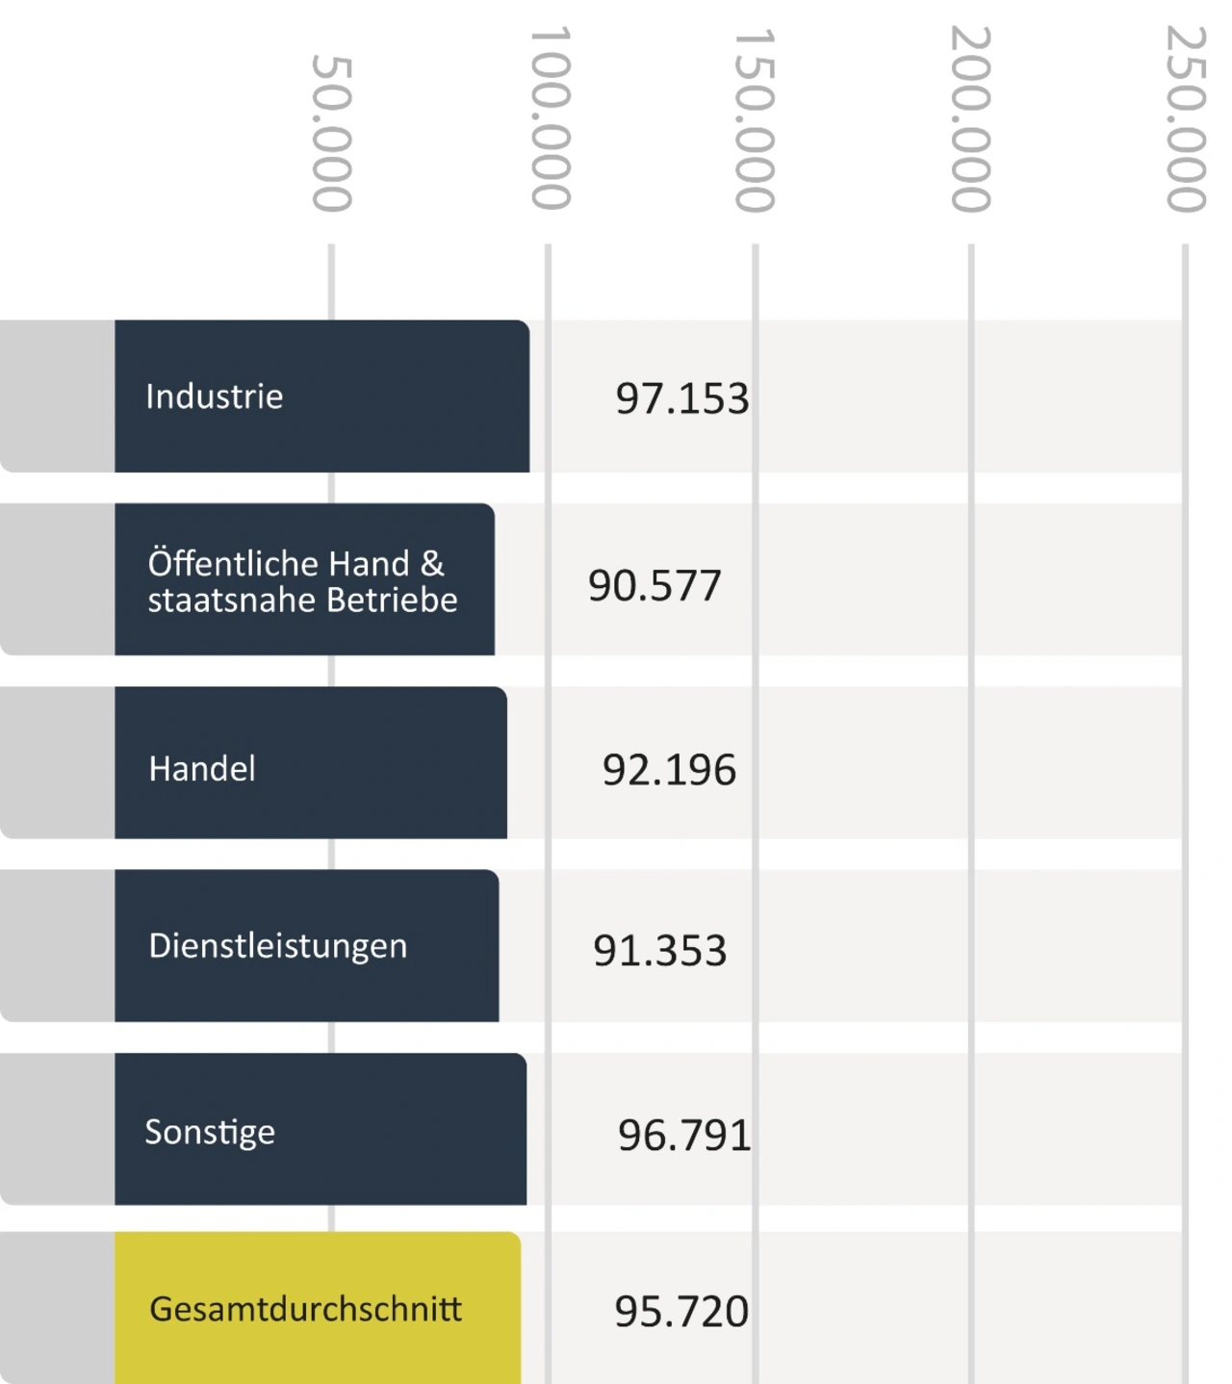Click the 150.000 axis label
This screenshot has width=1232, height=1384.
click(755, 119)
